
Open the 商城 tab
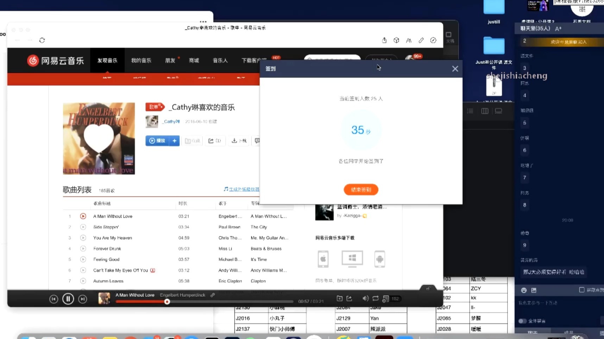point(194,60)
